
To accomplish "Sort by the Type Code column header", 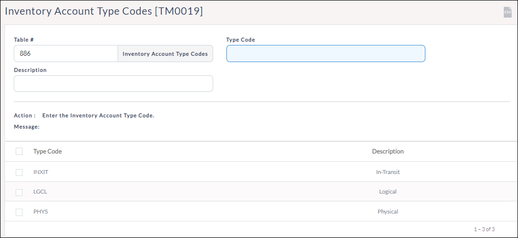I will click(48, 151).
